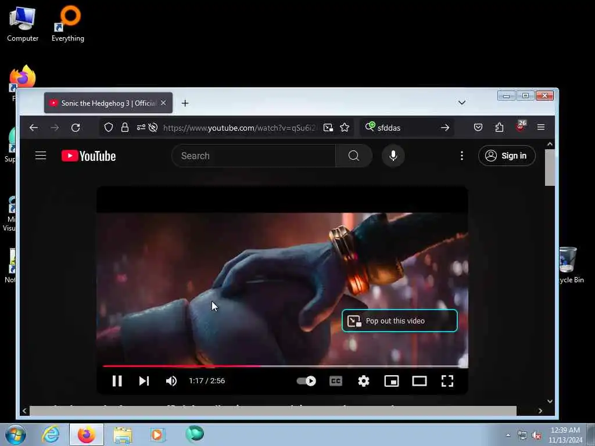The image size is (595, 446).
Task: Go forward one page in Firefox
Action: (55, 128)
